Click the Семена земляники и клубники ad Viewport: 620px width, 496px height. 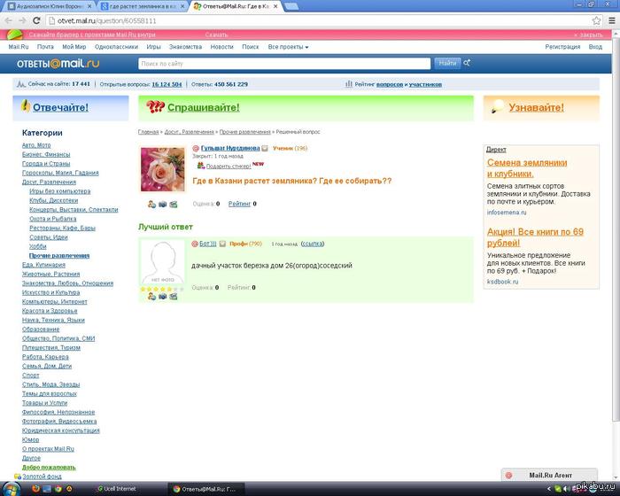coord(527,168)
